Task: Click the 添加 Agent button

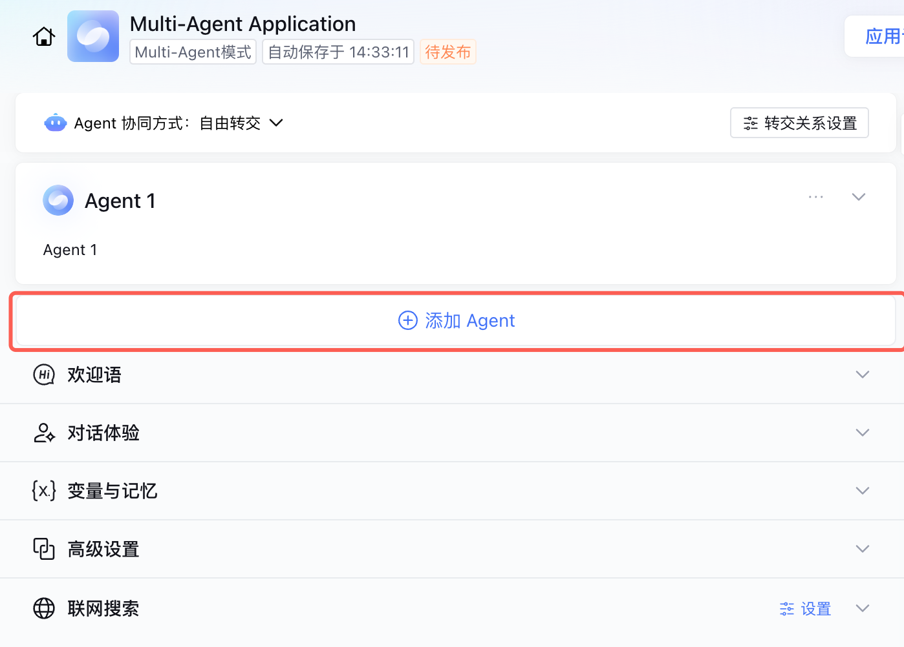Action: 457,320
